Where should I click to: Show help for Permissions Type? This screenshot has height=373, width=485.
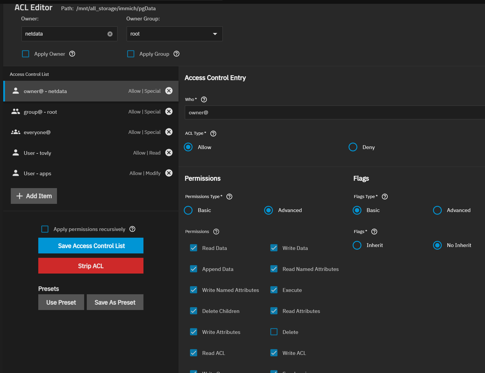coord(229,197)
